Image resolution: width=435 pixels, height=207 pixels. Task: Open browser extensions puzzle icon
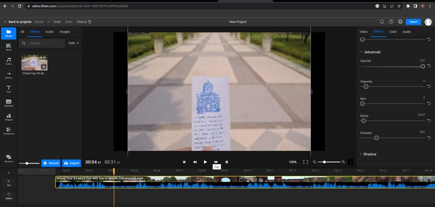(408, 6)
